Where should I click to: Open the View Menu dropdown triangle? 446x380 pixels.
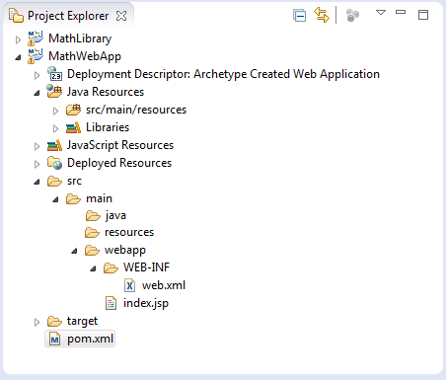point(381,13)
